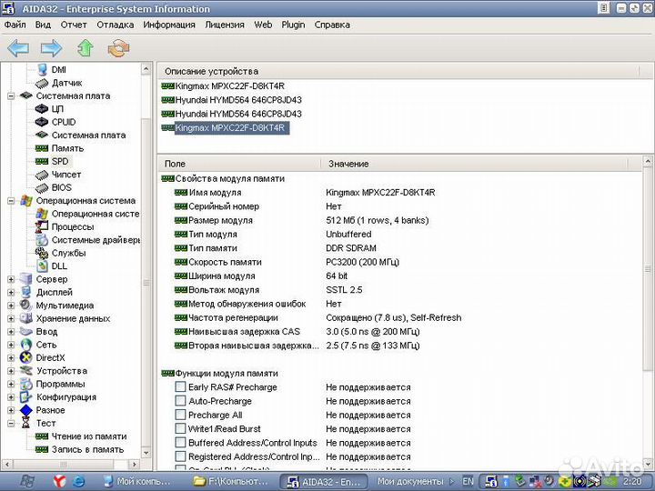The height and width of the screenshot is (491, 655).
Task: Click the green Up arrow toolbar icon
Action: point(85,47)
